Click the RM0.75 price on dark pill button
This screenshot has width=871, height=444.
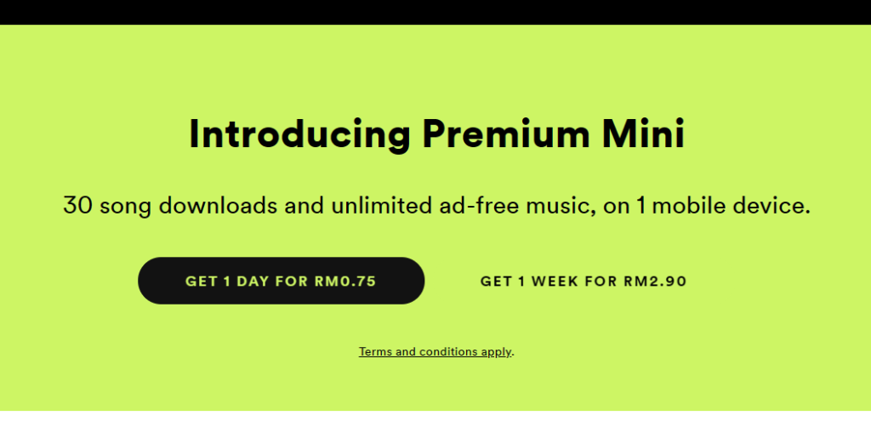[345, 282]
